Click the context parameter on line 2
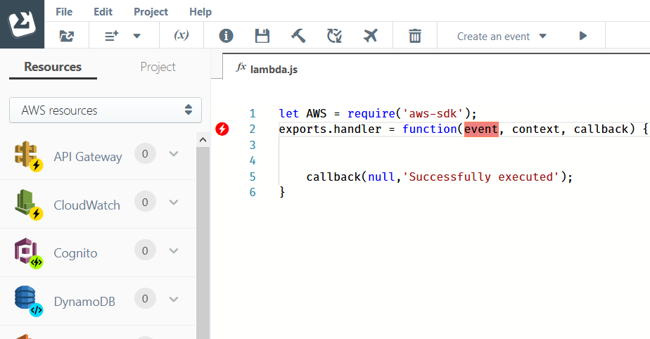The width and height of the screenshot is (650, 339). (536, 129)
